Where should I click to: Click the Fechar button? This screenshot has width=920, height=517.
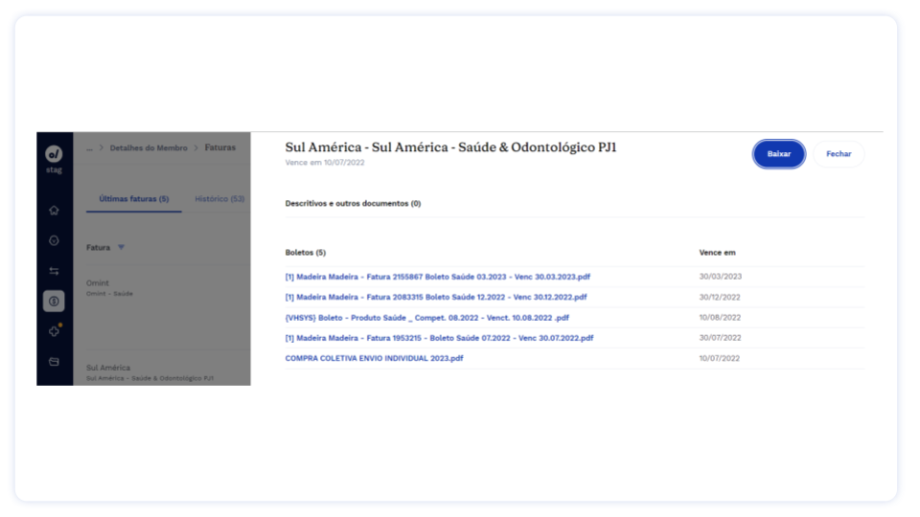(x=839, y=153)
